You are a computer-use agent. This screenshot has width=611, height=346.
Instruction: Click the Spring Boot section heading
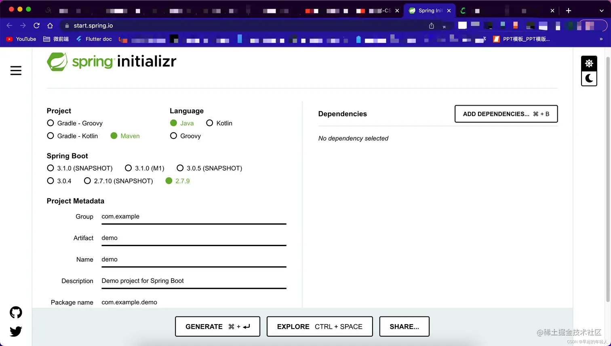click(x=67, y=156)
